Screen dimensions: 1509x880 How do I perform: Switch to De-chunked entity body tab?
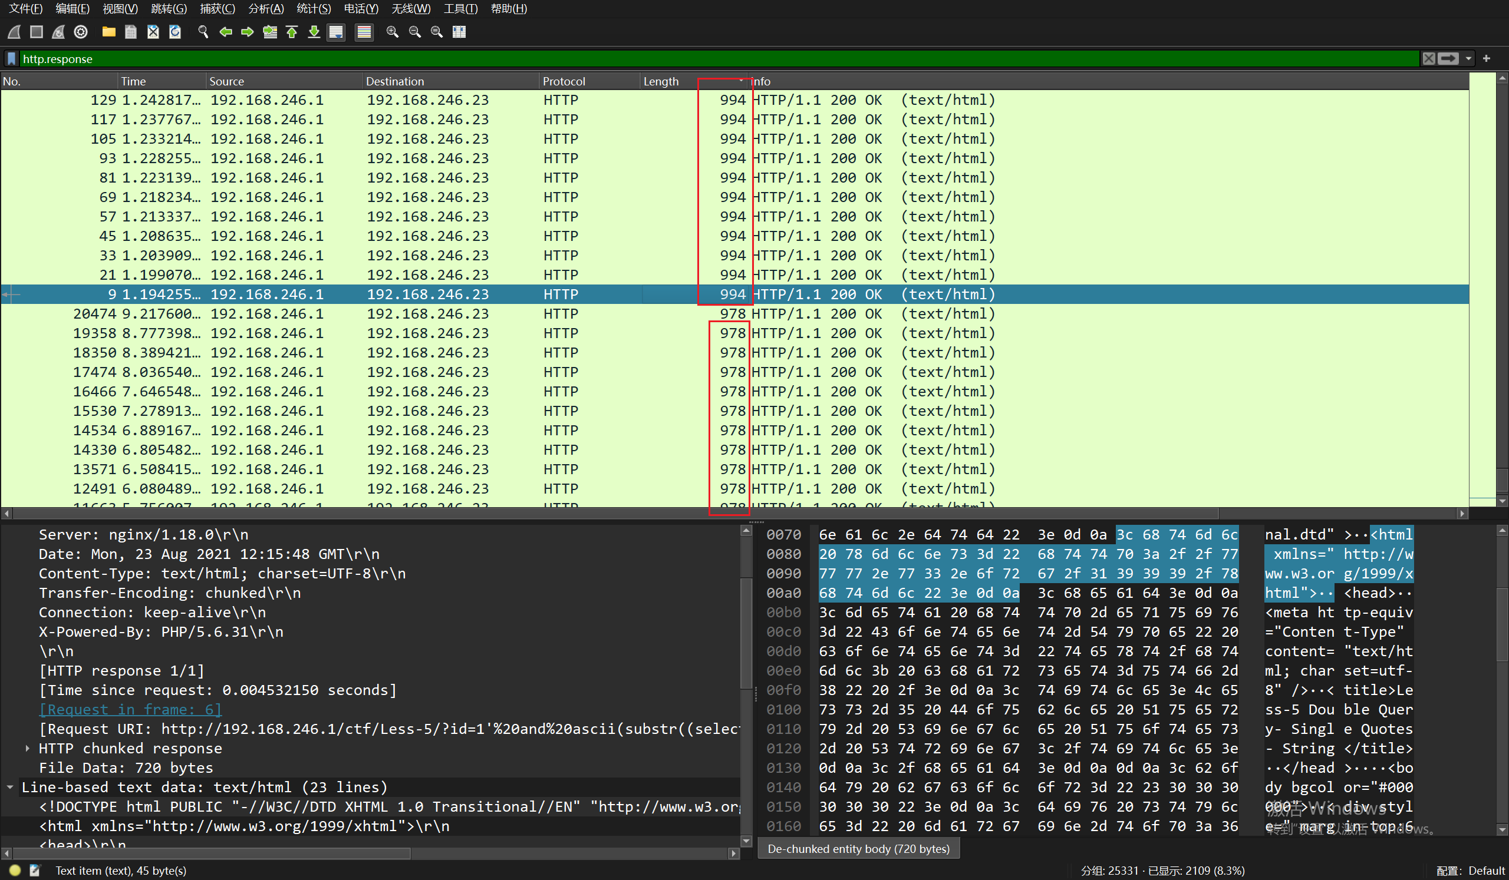click(x=858, y=849)
